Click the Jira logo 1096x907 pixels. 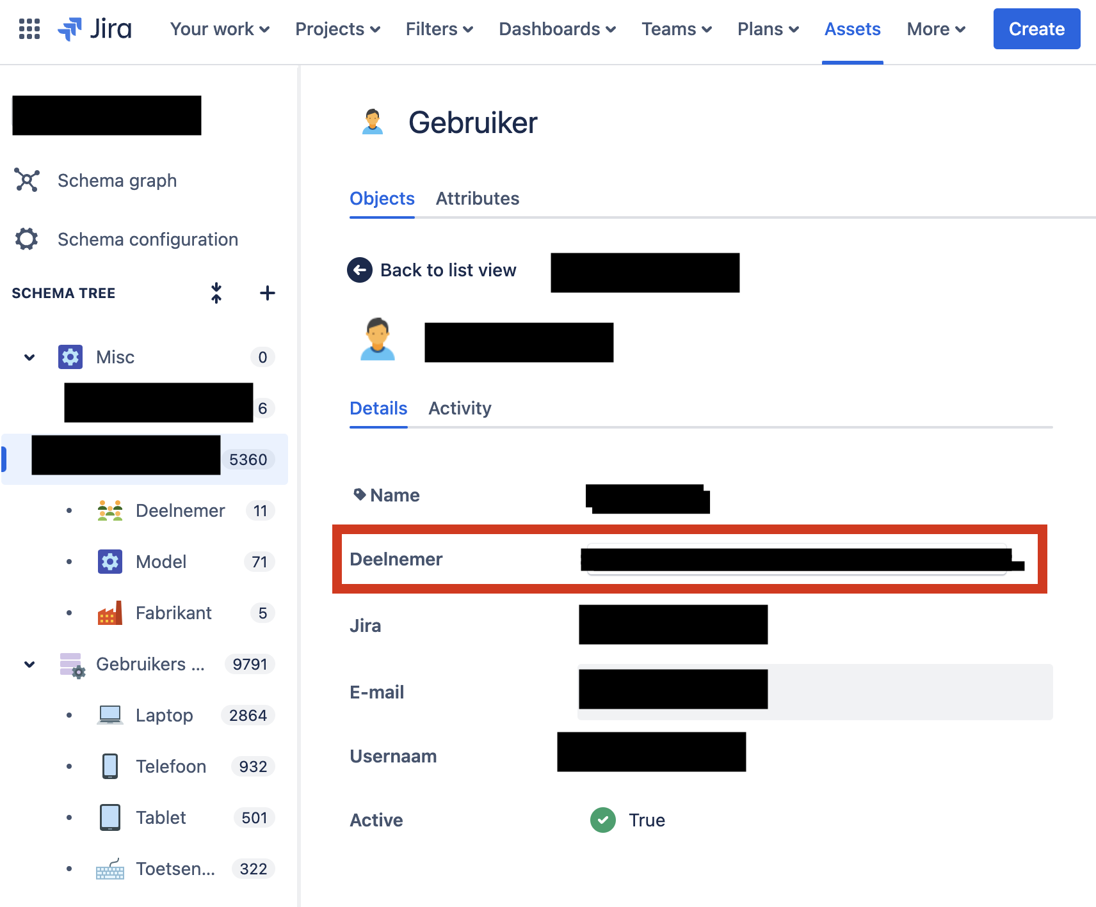click(95, 29)
